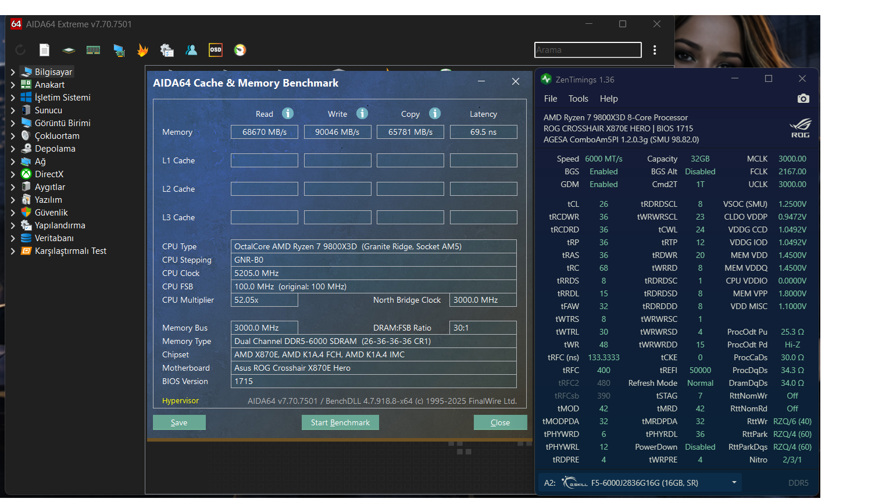The width and height of the screenshot is (893, 502).
Task: Expand the Görüntü Birimi tree node
Action: tap(13, 123)
